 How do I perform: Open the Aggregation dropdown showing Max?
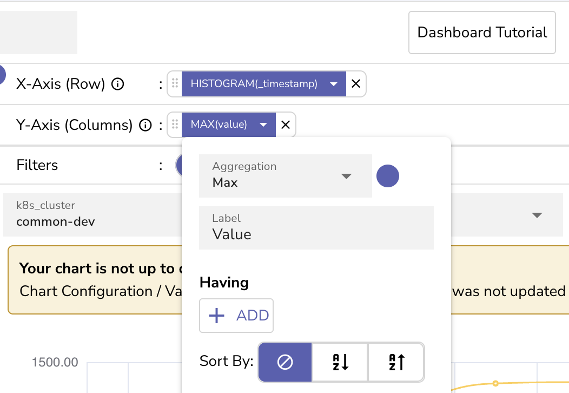click(x=346, y=176)
